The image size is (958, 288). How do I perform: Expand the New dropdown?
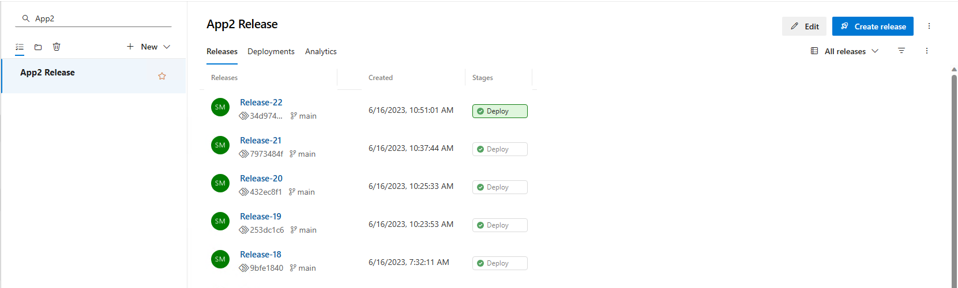coord(149,47)
